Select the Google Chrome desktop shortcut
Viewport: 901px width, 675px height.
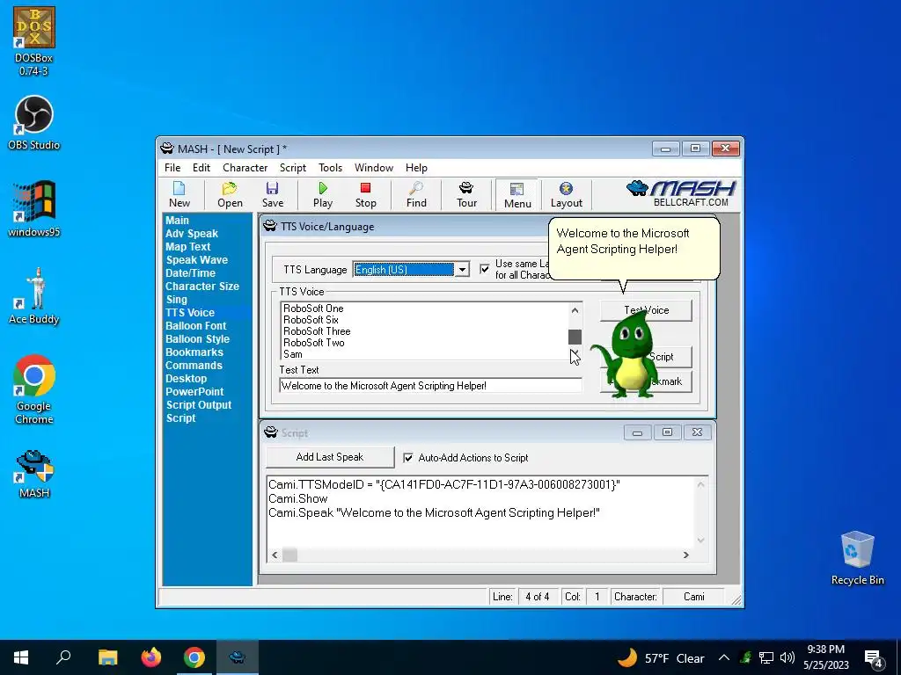click(x=34, y=389)
